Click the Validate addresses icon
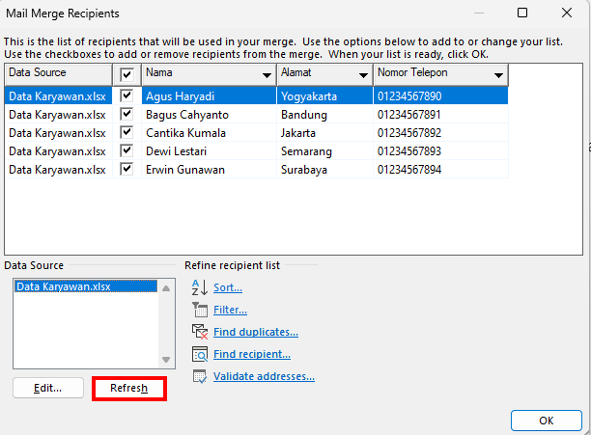This screenshot has width=591, height=435. click(200, 376)
